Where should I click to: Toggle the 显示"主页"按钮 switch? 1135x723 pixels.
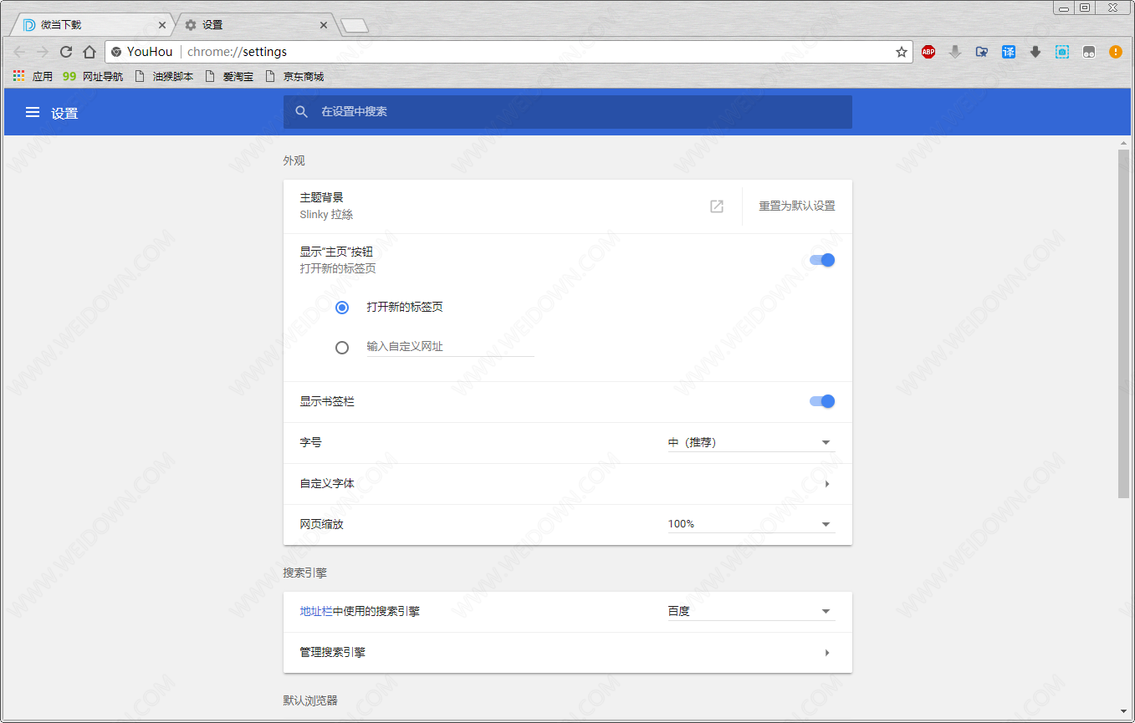point(822,260)
